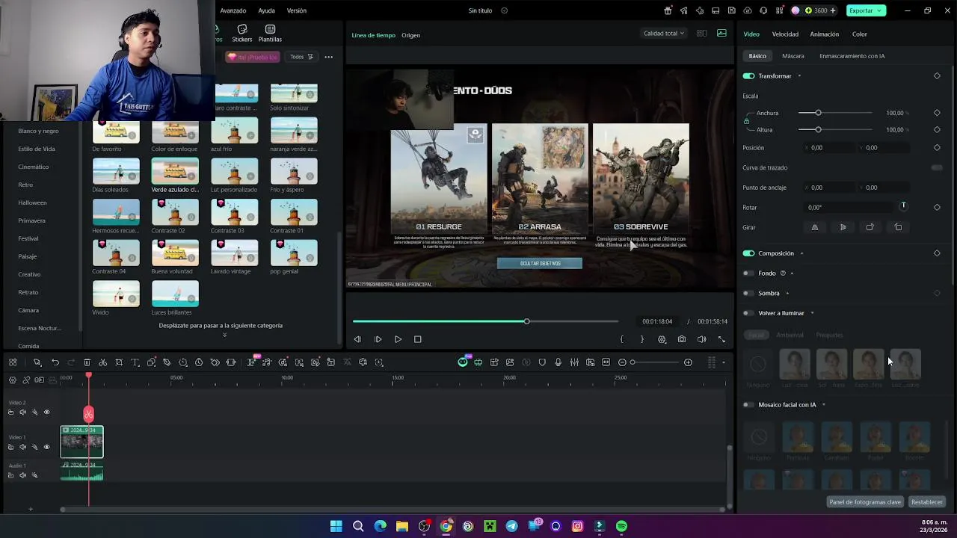Enable Mosaico facial con IA switch
957x538 pixels.
coord(748,405)
